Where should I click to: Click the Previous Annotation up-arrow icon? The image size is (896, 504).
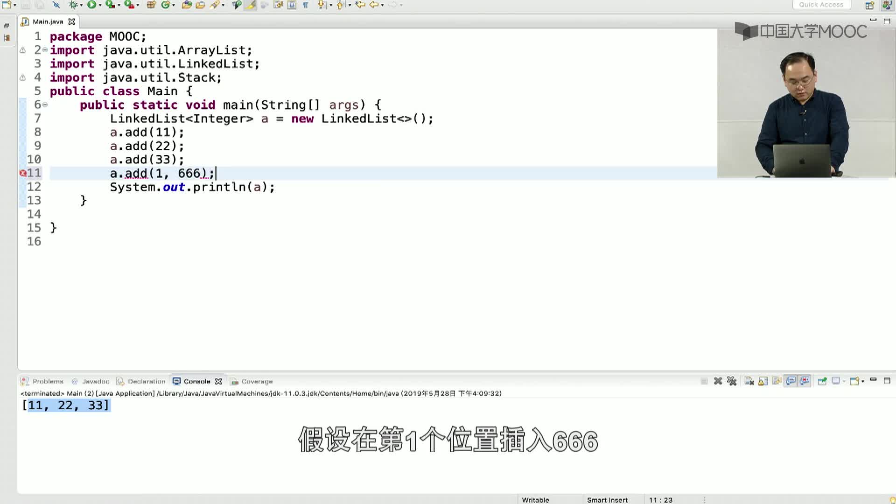coord(340,5)
